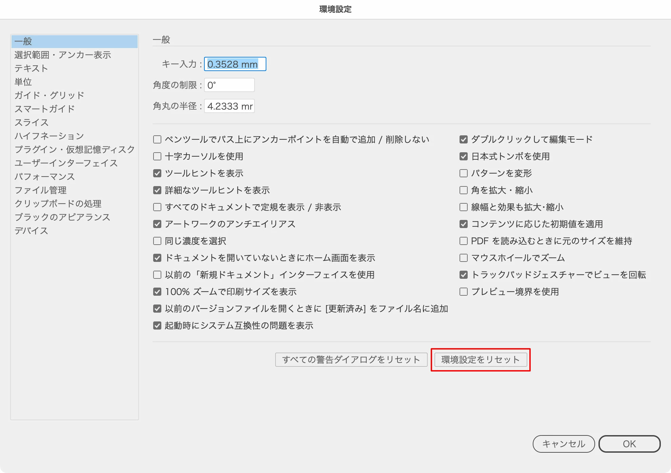Check パターンを変形 option
The image size is (671, 473).
(464, 173)
